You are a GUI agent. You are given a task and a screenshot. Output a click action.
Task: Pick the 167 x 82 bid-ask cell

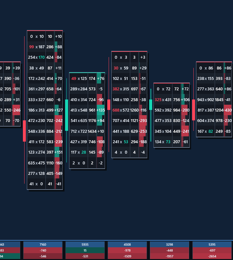206,131
